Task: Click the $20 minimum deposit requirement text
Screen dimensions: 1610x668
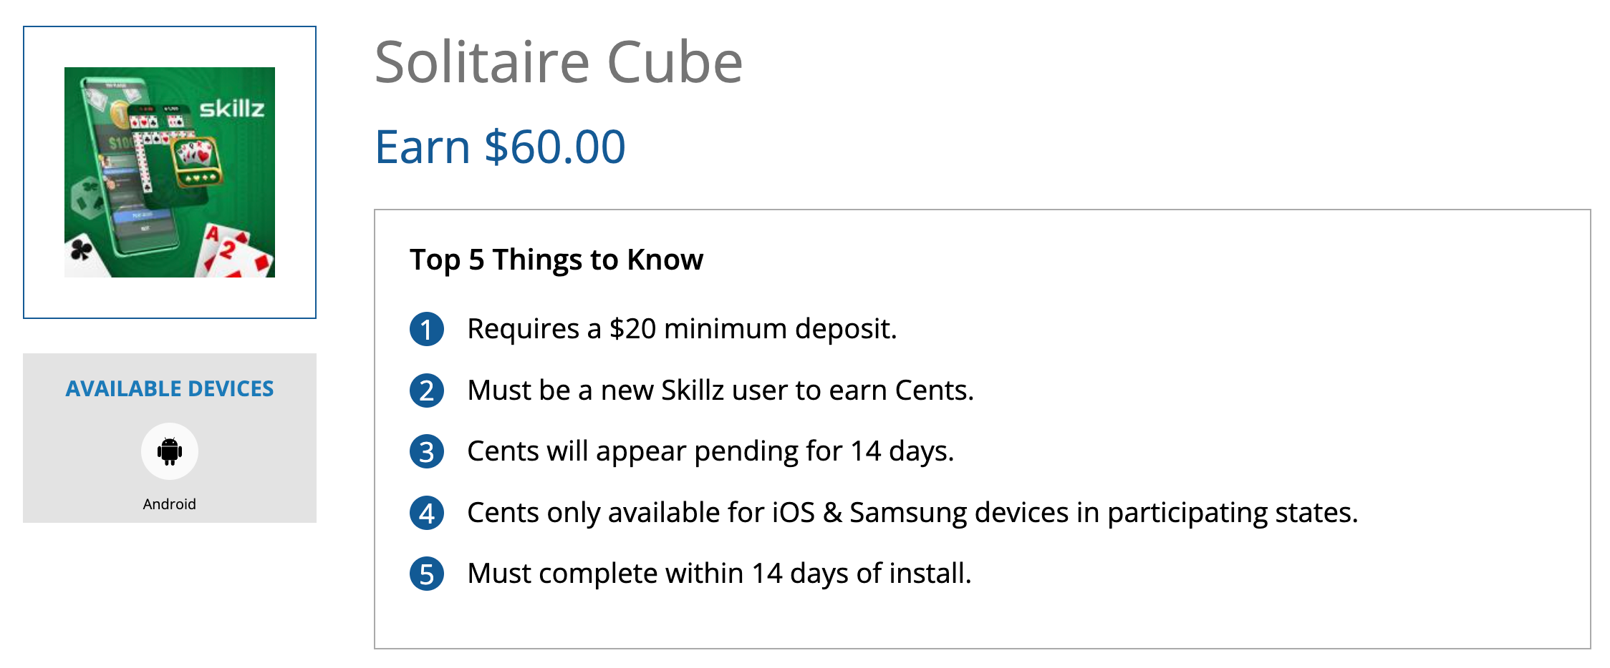Action: (x=682, y=329)
